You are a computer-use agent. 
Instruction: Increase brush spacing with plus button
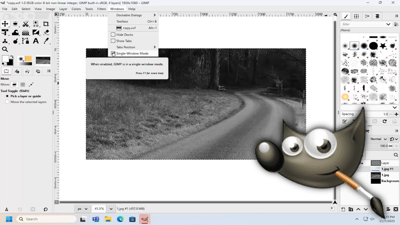[396, 114]
